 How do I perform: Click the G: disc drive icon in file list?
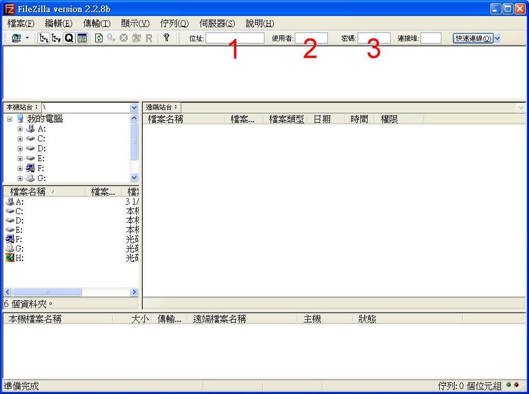(x=10, y=248)
